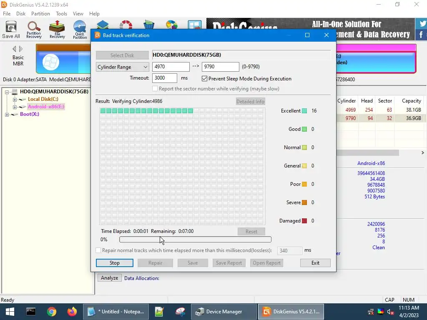Toggle Report the sector number while verifying
This screenshot has height=320, width=427.
pos(155,89)
